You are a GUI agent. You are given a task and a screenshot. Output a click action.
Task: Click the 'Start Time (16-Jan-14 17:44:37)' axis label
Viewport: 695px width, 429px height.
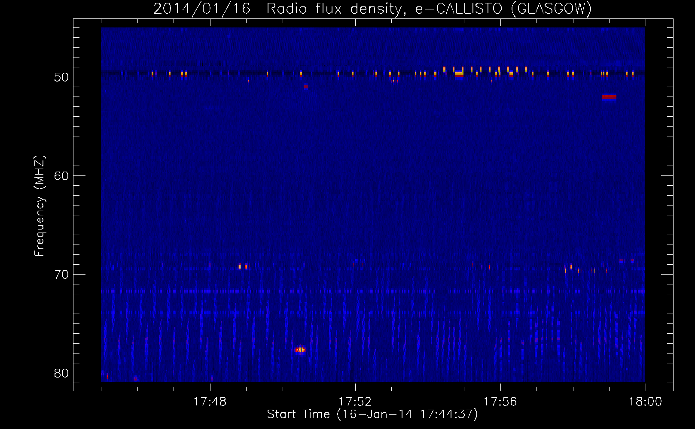click(x=372, y=414)
